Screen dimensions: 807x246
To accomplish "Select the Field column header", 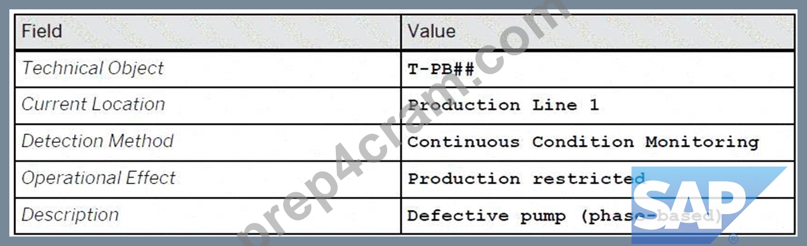I will (x=42, y=31).
